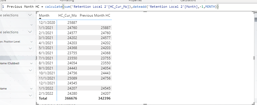The width and height of the screenshot is (257, 105).
Task: Select the 2/1/2021 month cell
Action: pos(46,33)
